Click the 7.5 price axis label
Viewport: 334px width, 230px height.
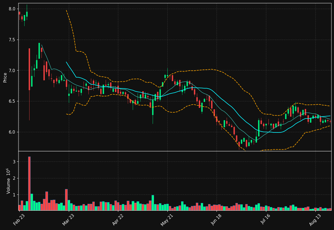12,40
